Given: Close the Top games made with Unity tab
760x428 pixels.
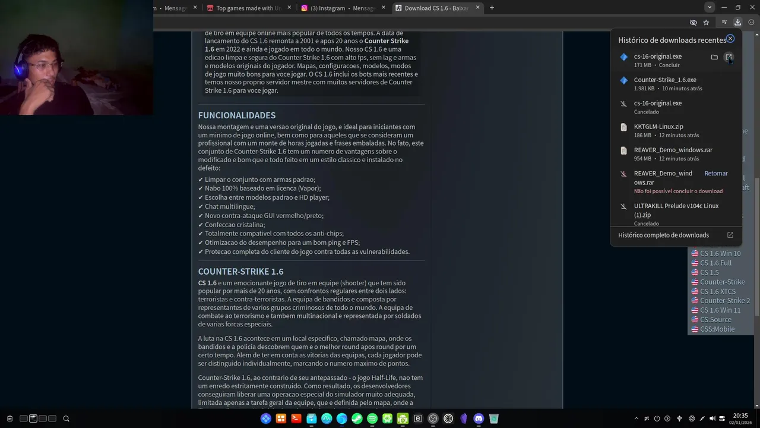Looking at the screenshot, I should (x=289, y=8).
